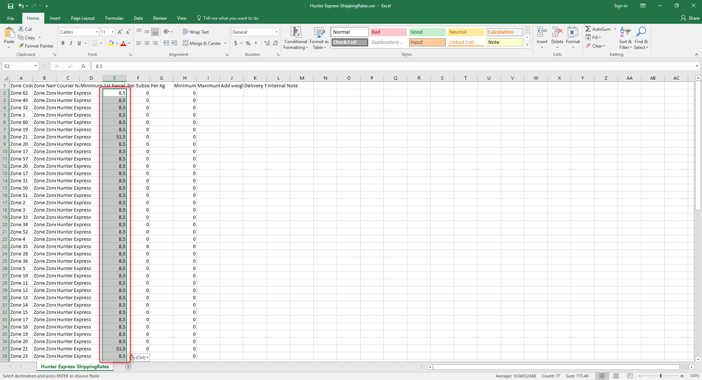Toggle Bold formatting

click(63, 43)
